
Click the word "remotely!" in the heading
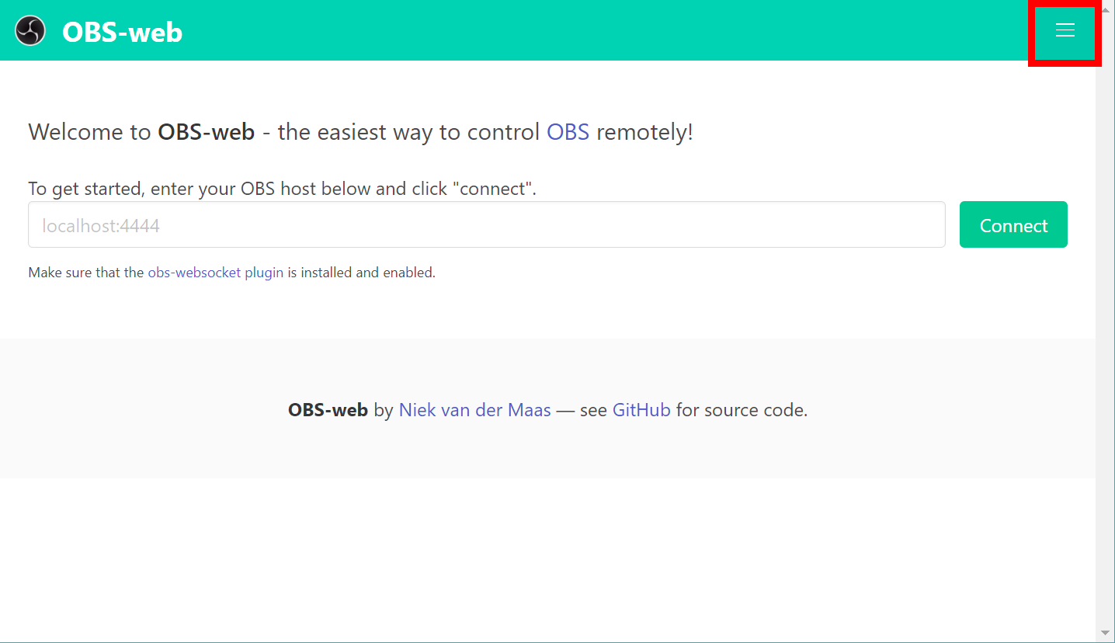[x=644, y=132]
